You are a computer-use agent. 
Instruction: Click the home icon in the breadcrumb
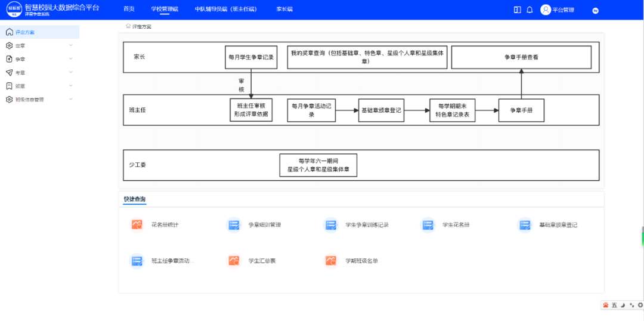coord(128,26)
